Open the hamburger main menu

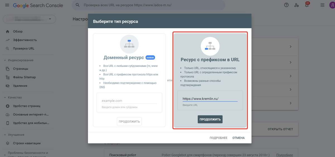click(7, 5)
